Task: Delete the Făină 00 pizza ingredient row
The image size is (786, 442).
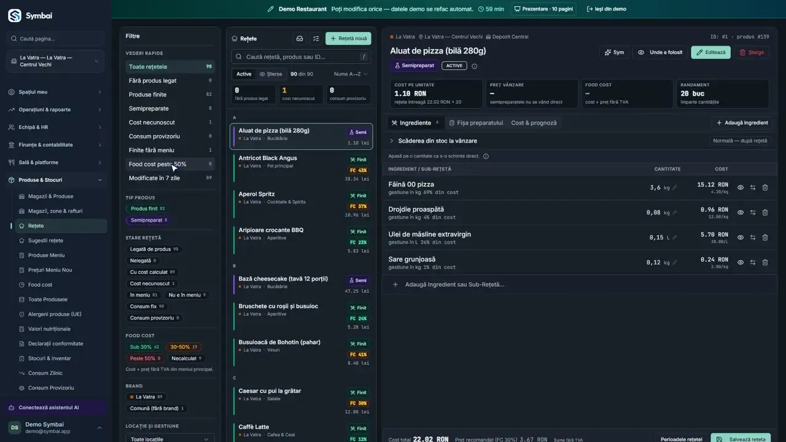Action: [765, 187]
